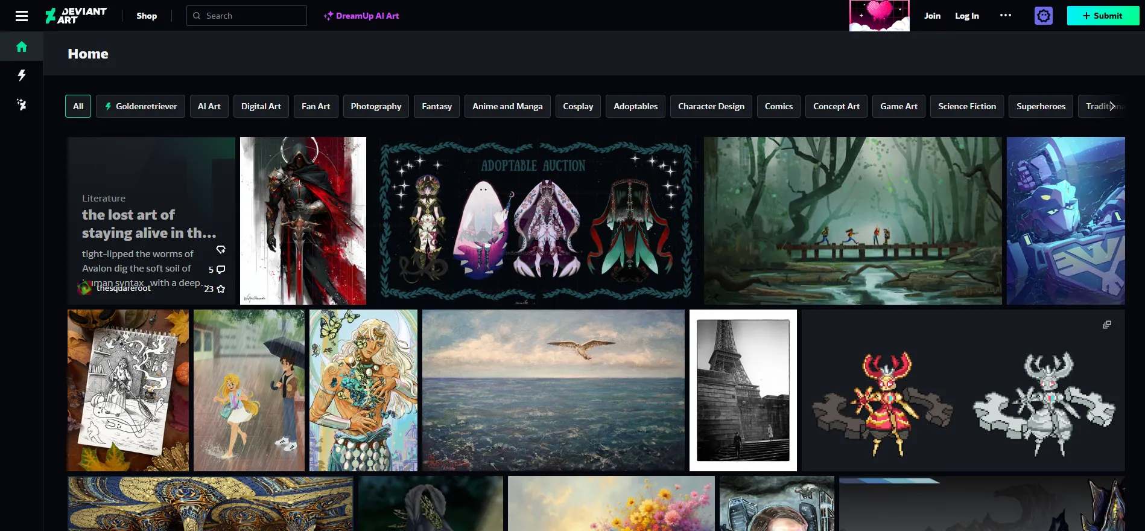Select the AI Art topic chip
The image size is (1145, 531).
coord(209,106)
